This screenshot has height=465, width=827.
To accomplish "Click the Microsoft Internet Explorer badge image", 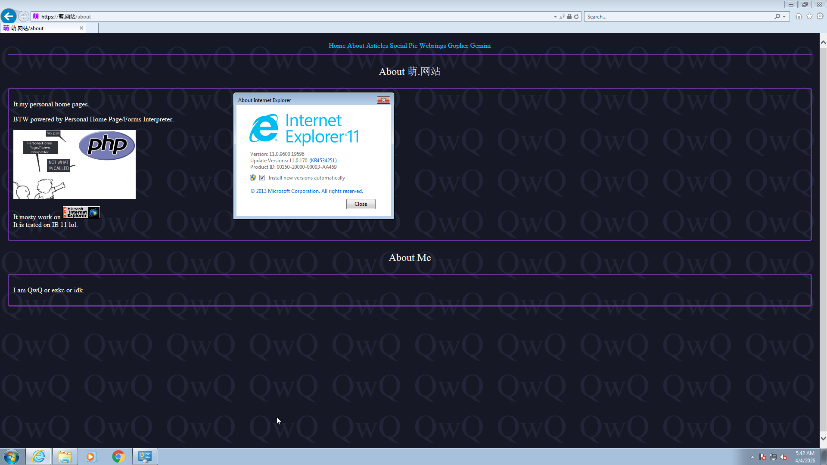I will (81, 212).
